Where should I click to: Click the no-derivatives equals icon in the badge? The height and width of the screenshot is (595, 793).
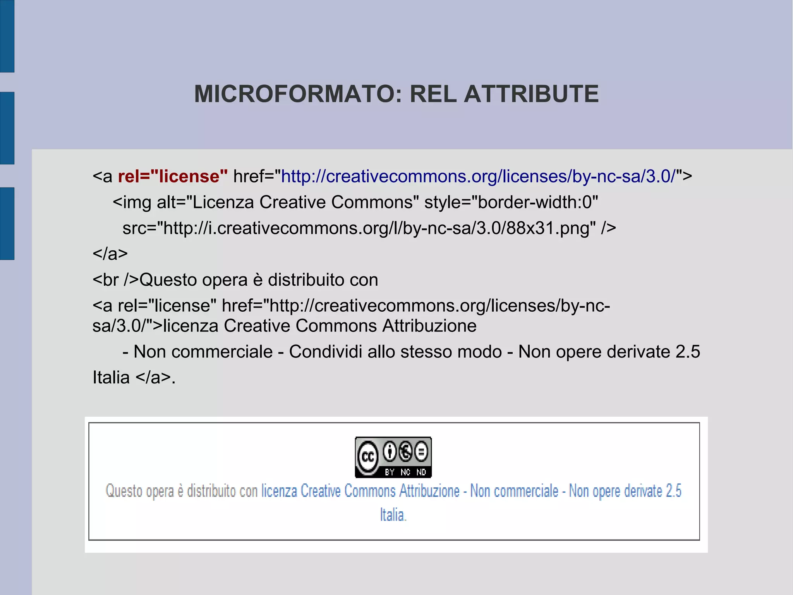point(421,452)
